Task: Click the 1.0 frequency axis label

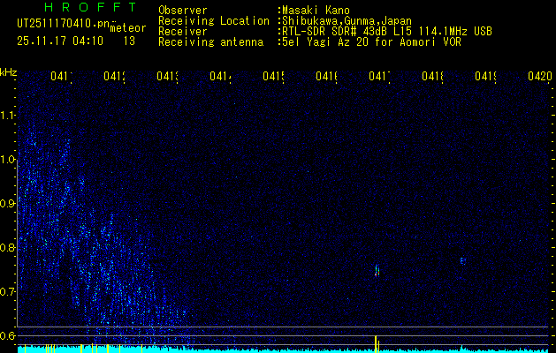Action: coord(8,159)
